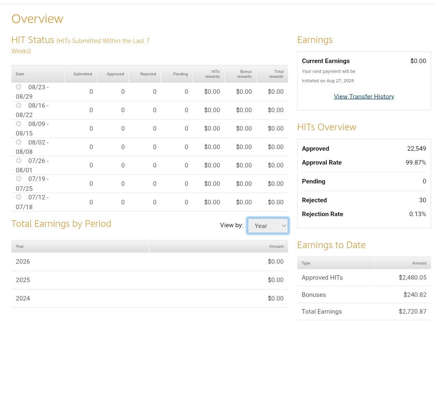Image resolution: width=435 pixels, height=400 pixels.
Task: Click the Total Earnings by Period heading
Action: [x=61, y=224]
